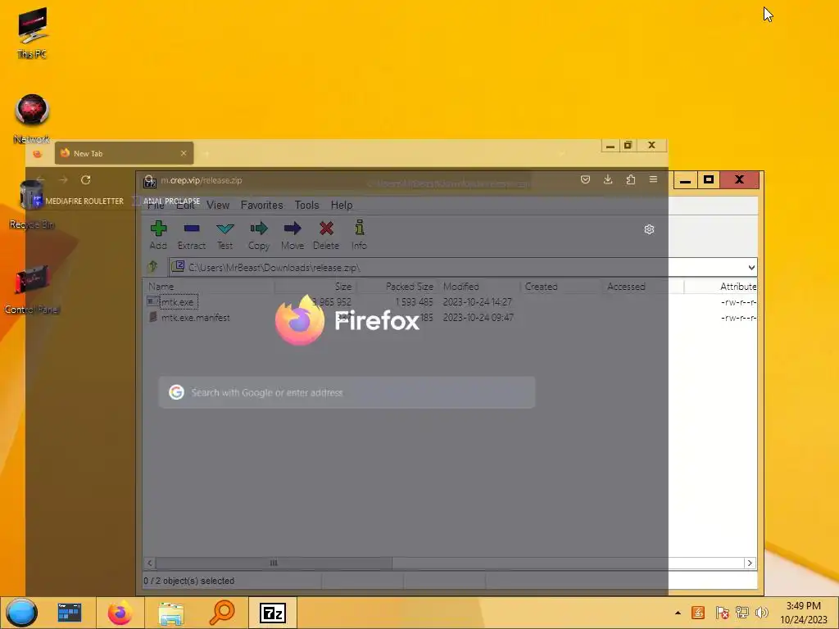Click the 0 / 2 object(s) selected status
This screenshot has height=629, width=839.
(x=189, y=581)
